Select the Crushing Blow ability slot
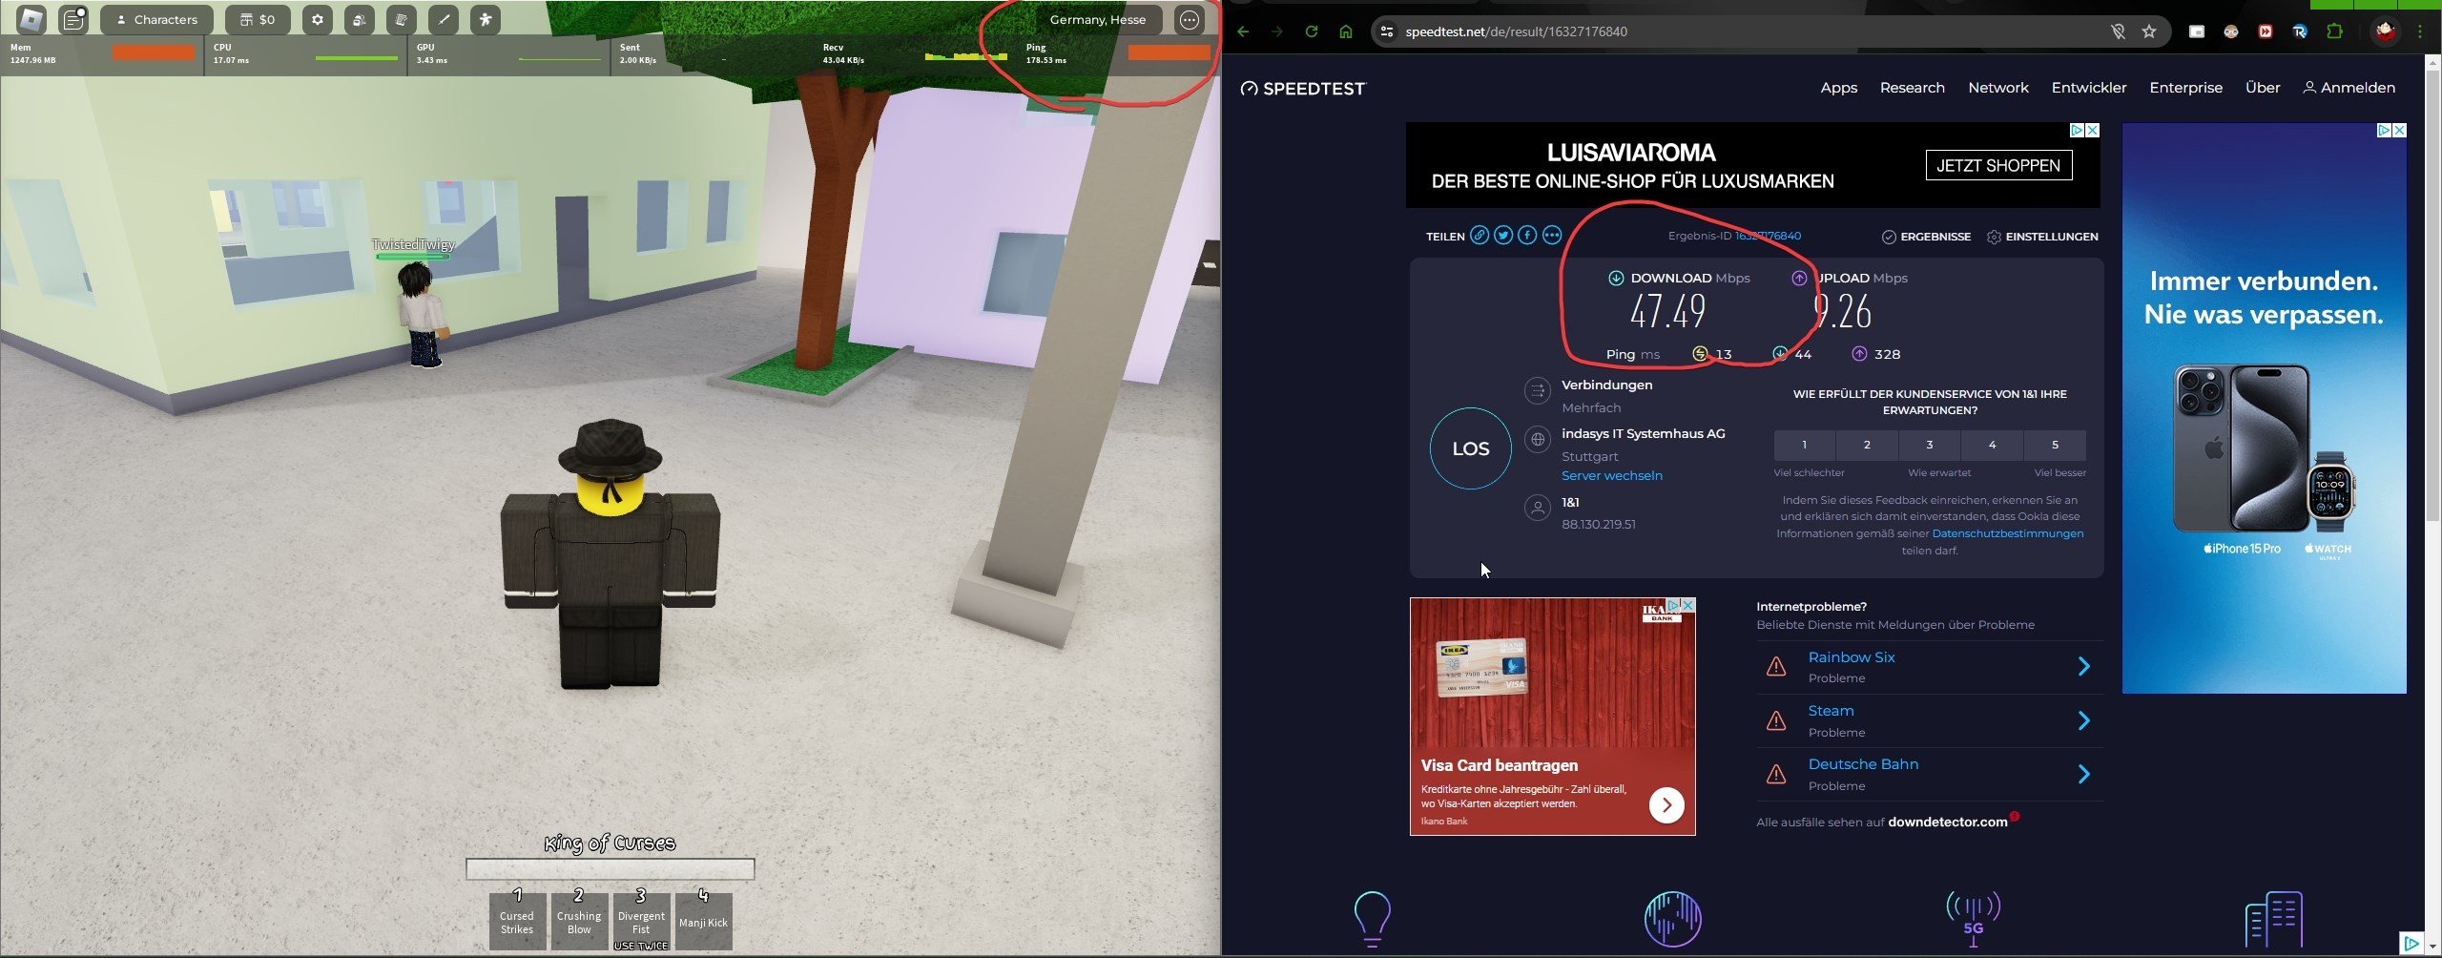 click(579, 921)
